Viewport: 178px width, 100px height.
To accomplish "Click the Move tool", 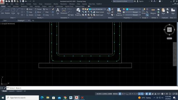I will pos(29,9).
